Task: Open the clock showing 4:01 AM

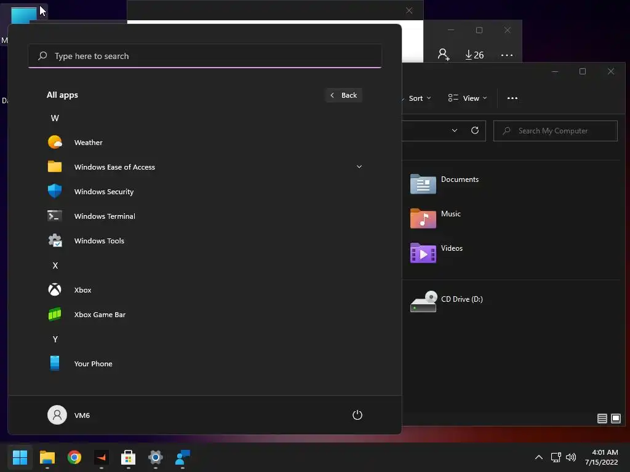Action: (x=602, y=457)
